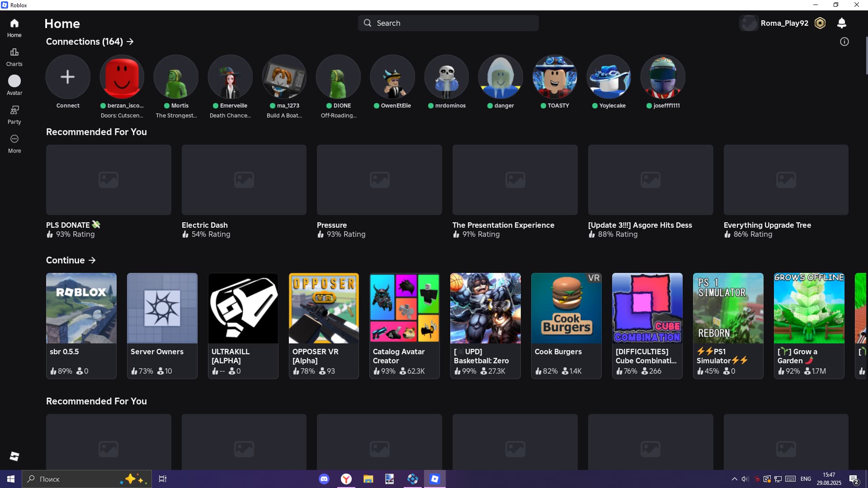This screenshot has height=488, width=868.
Task: Click the info icon near Connections
Action: pyautogui.click(x=844, y=42)
